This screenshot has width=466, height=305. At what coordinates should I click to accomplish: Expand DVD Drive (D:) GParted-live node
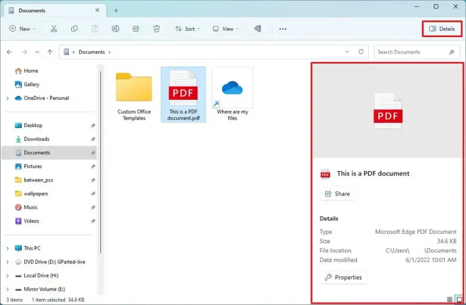[x=7, y=262]
